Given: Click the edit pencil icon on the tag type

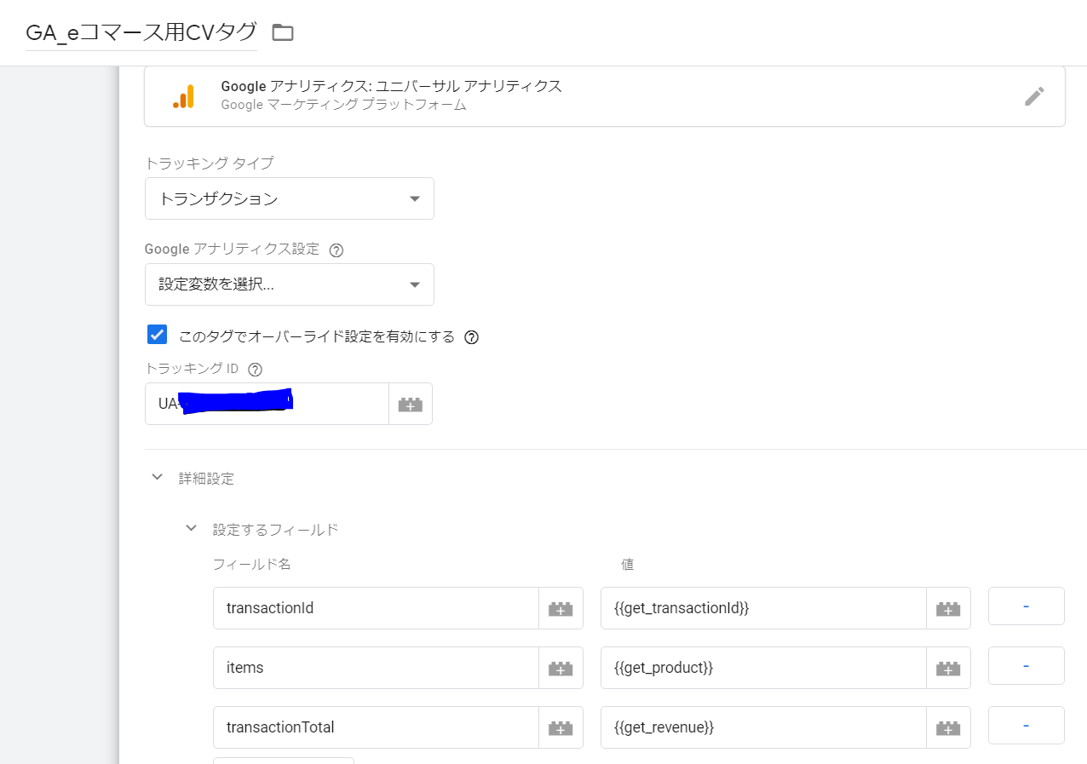Looking at the screenshot, I should 1034,96.
